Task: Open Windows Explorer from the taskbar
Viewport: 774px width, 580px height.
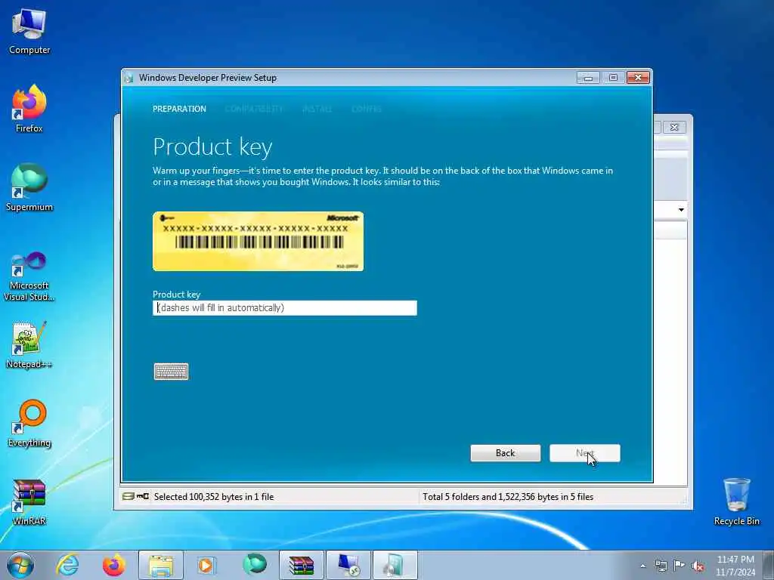Action: pyautogui.click(x=161, y=565)
